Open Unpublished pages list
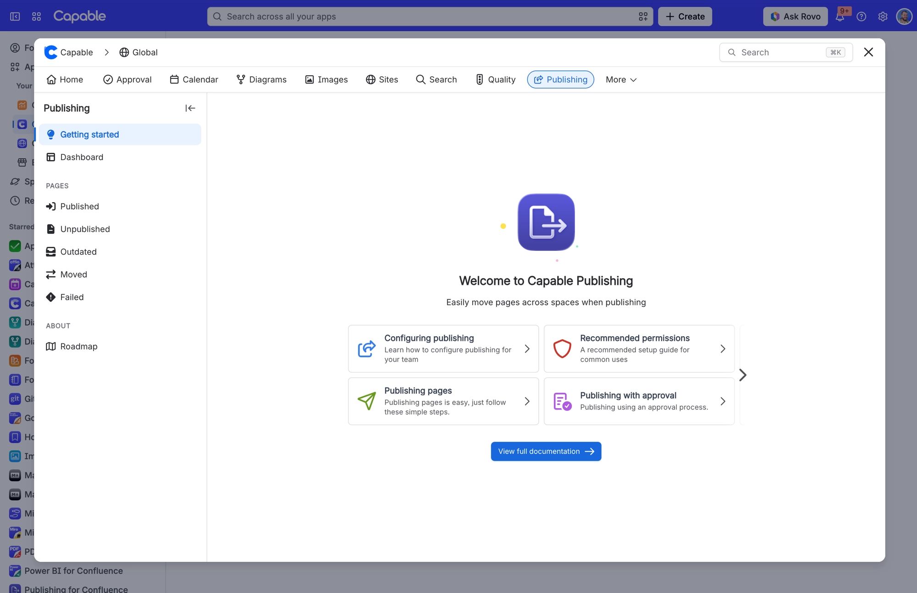 click(120, 229)
